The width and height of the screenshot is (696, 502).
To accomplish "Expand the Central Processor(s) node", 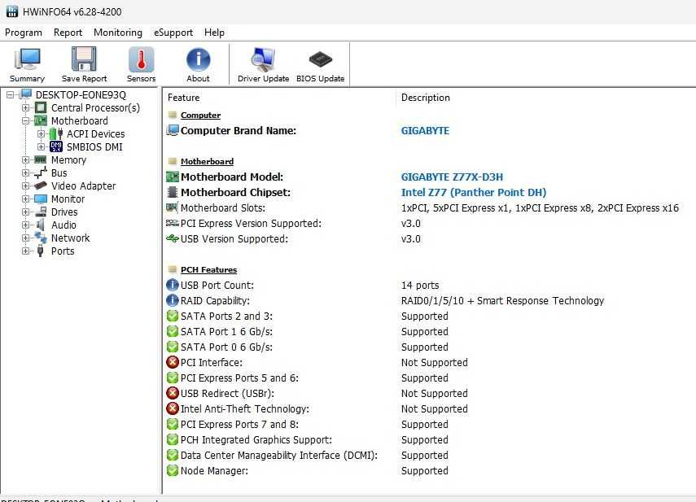I will (x=25, y=107).
